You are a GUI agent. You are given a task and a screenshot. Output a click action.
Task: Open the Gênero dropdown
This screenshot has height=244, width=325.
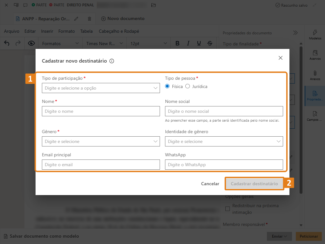point(101,141)
